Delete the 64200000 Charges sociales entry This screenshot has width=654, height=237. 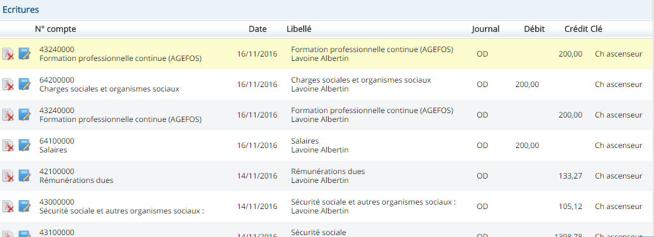coord(8,85)
